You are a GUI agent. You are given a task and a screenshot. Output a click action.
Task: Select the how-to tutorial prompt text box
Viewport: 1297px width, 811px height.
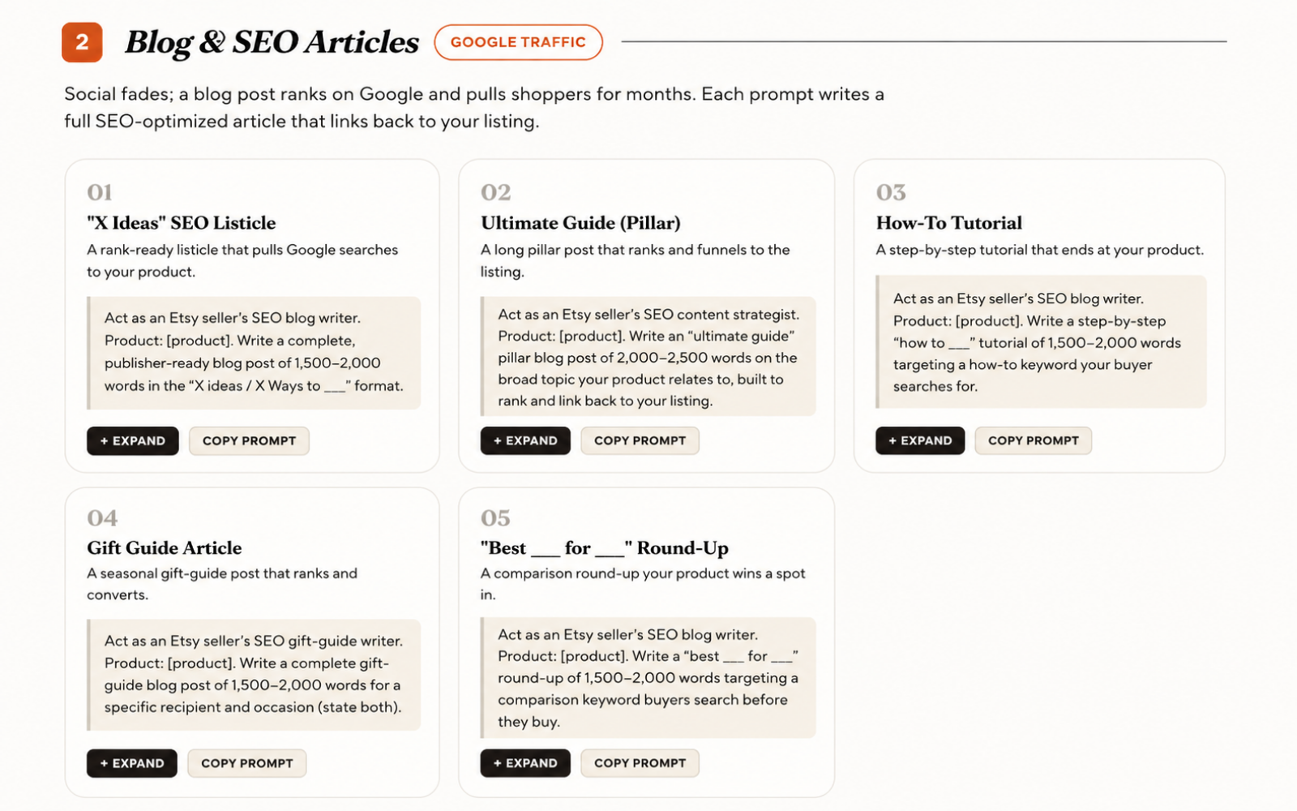pyautogui.click(x=1041, y=342)
